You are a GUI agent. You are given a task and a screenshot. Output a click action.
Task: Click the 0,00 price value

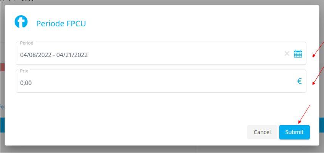(26, 83)
